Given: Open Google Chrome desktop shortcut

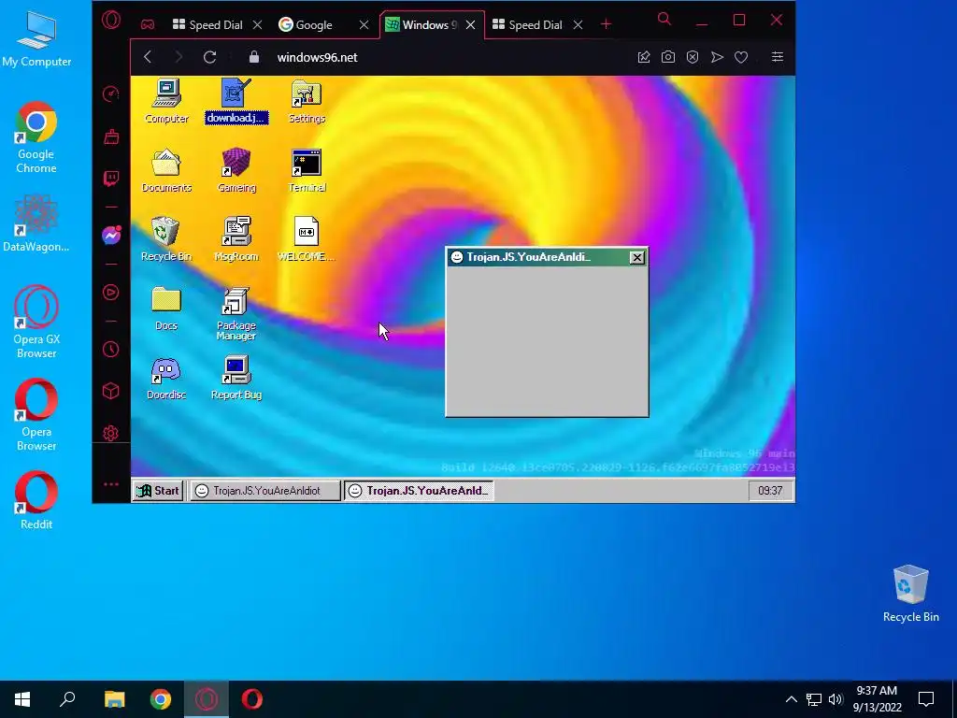Looking at the screenshot, I should [x=36, y=138].
